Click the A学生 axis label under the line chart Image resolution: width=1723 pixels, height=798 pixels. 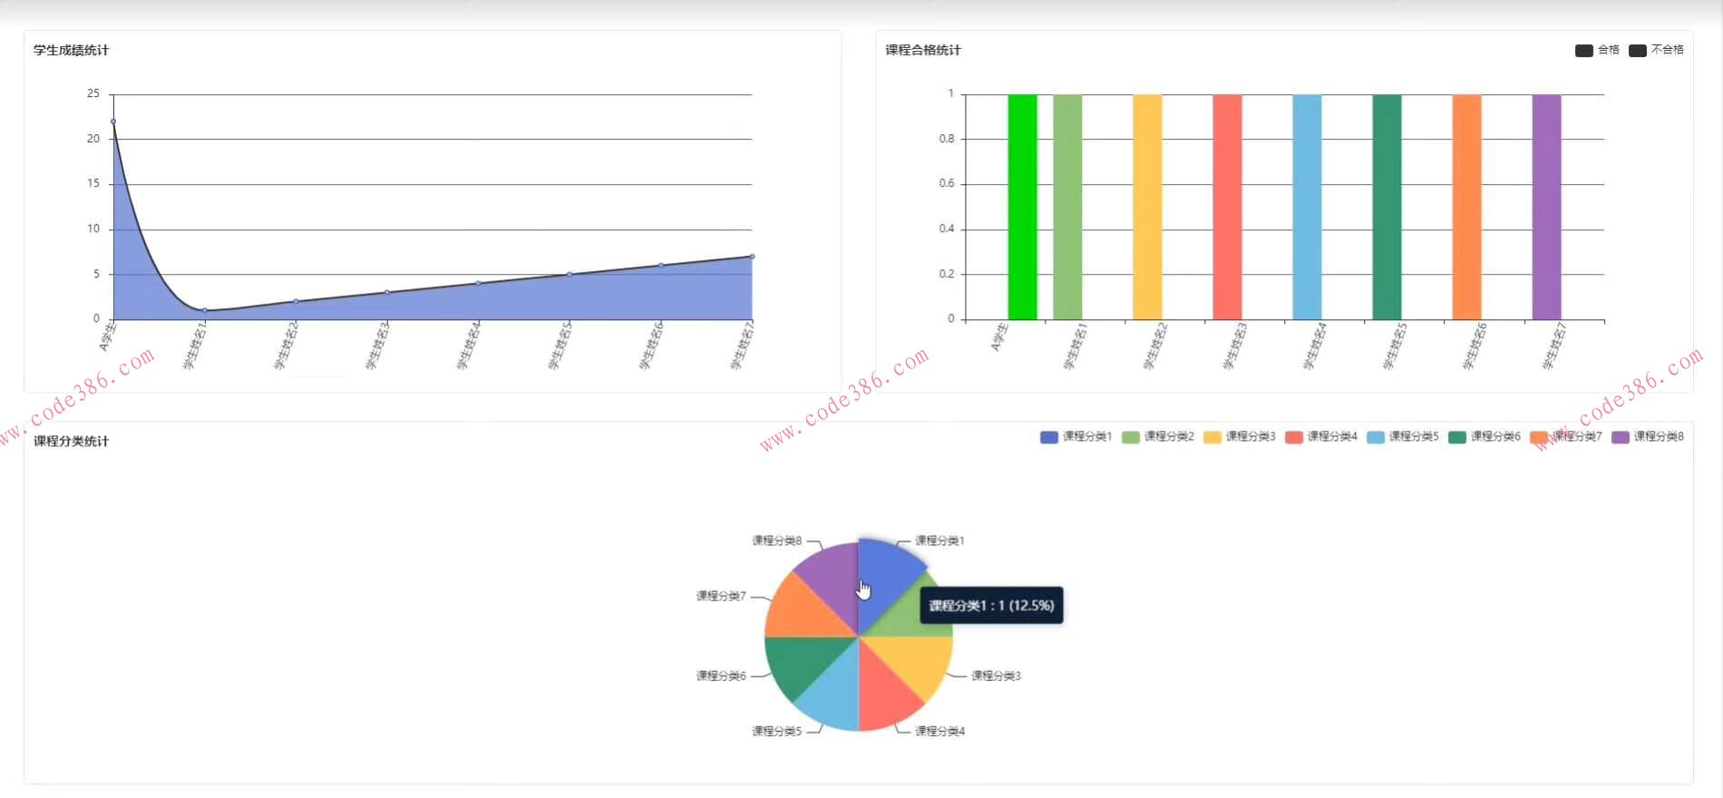point(108,336)
